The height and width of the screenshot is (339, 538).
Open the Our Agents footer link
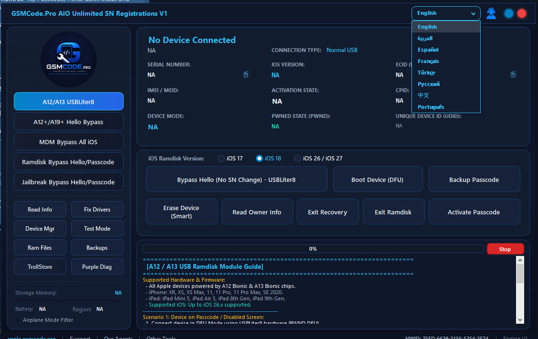pyautogui.click(x=118, y=337)
